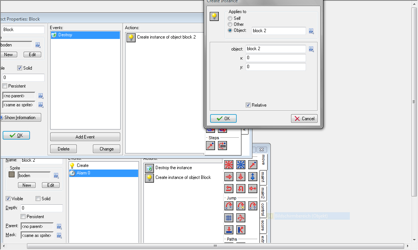Open sprite chooser beside boden for block 2
This screenshot has width=418, height=250.
point(56,176)
